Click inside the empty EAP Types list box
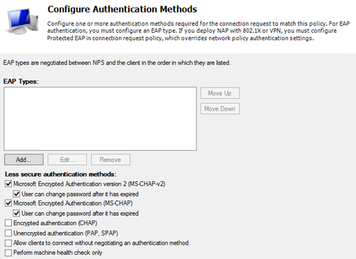356x259 pixels. (x=100, y=119)
